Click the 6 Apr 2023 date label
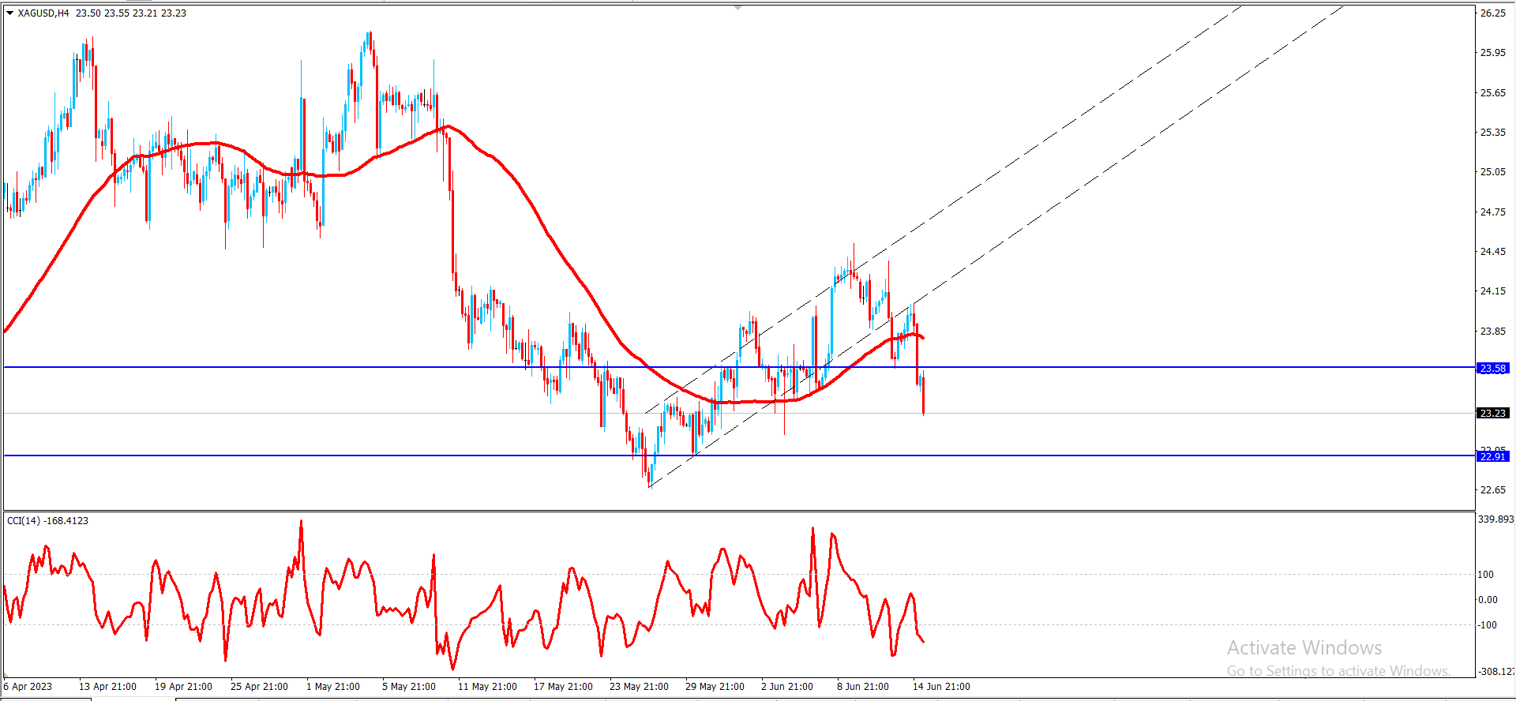 [28, 686]
